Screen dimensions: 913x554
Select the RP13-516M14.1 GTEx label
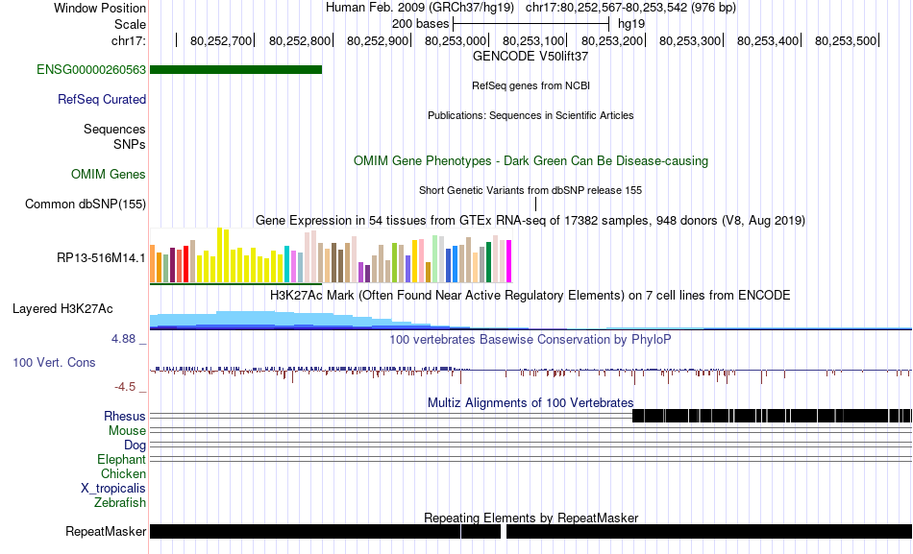[x=101, y=257]
